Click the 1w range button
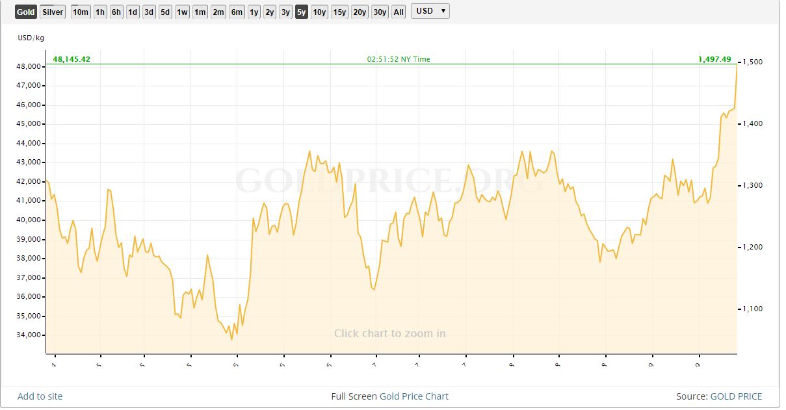Screen dimensions: 786x410 182,12
